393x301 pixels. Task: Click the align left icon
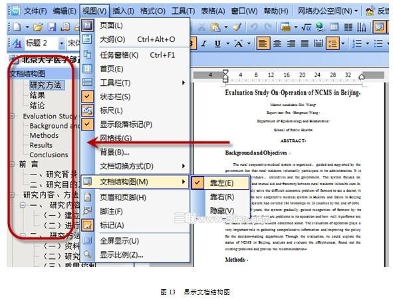tap(263, 43)
